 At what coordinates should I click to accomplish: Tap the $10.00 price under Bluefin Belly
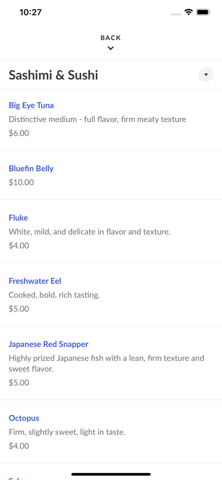click(x=21, y=182)
